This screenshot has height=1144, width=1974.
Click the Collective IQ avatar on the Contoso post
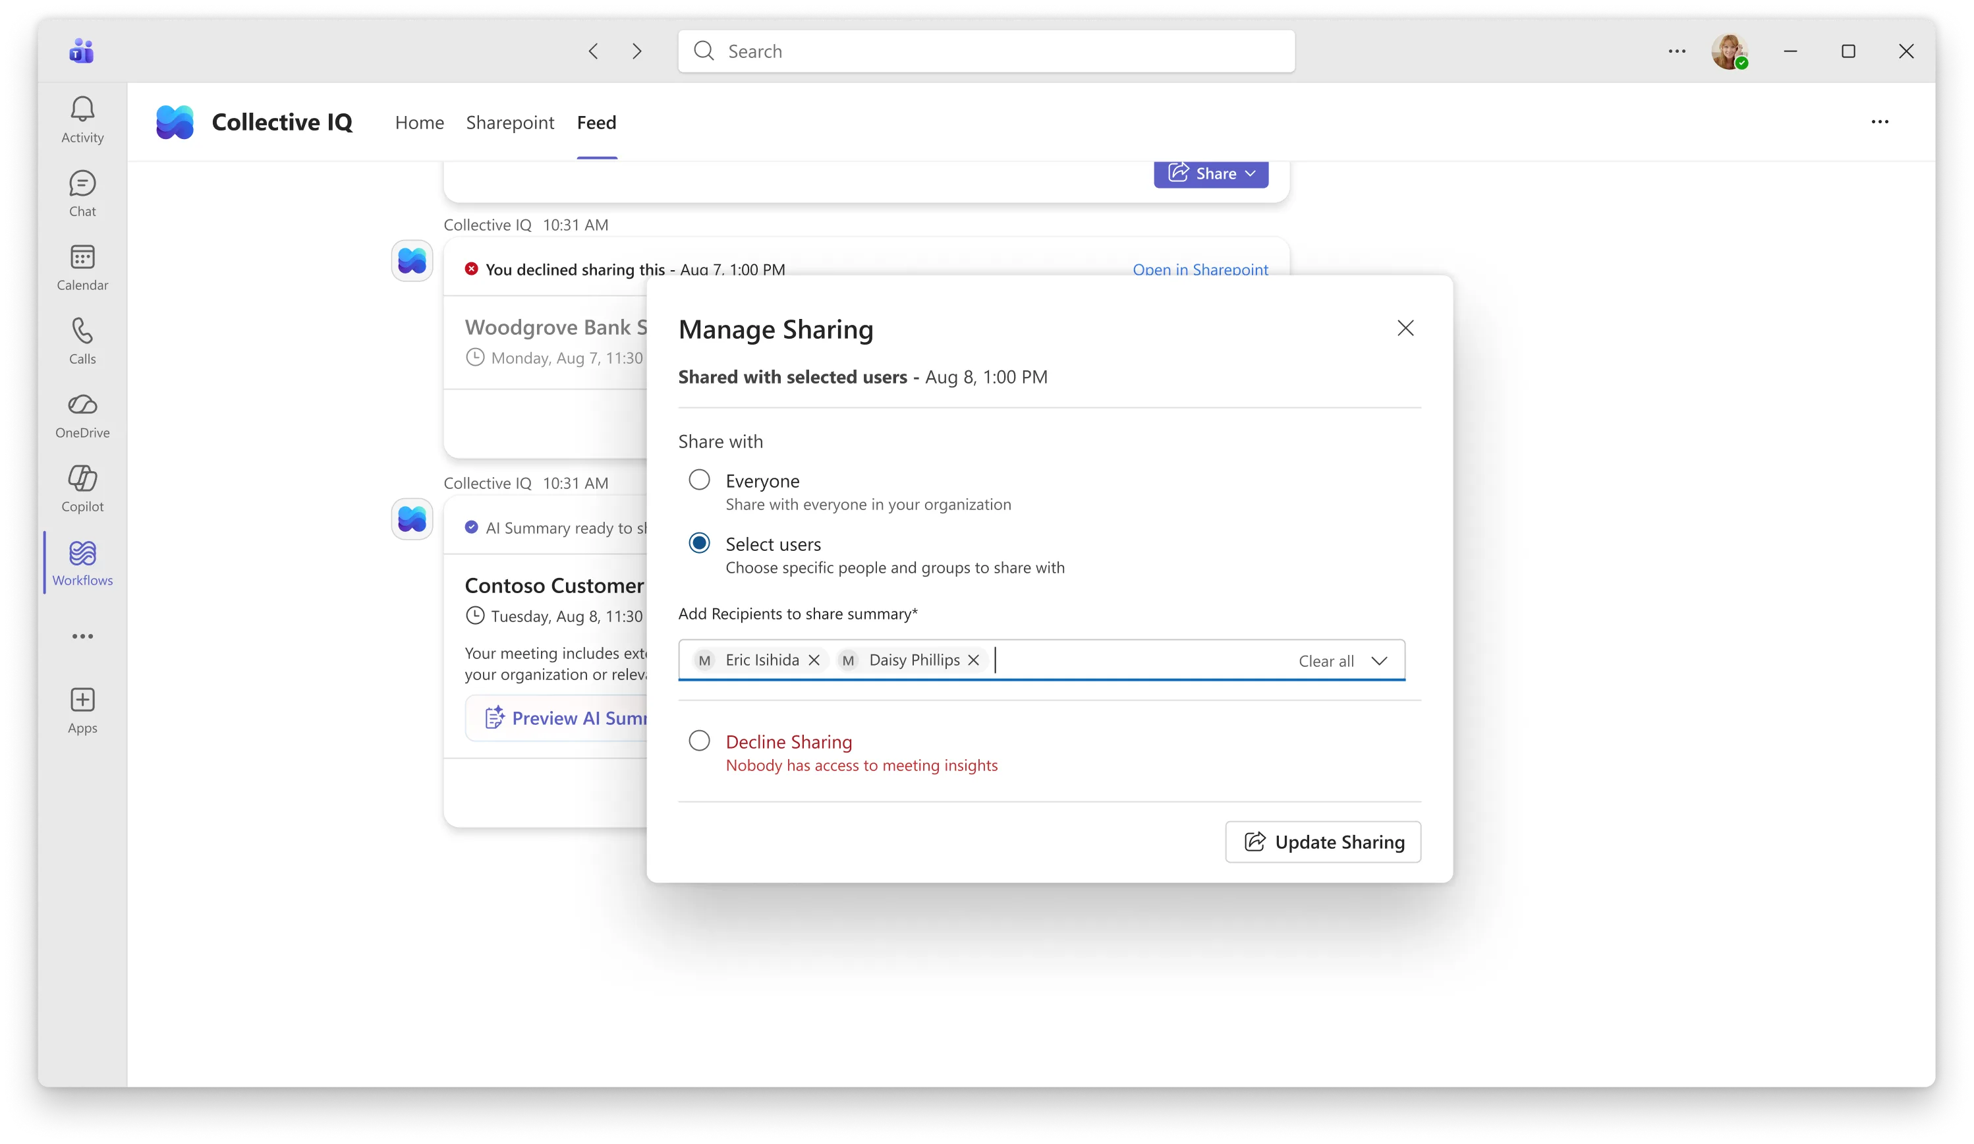(412, 519)
